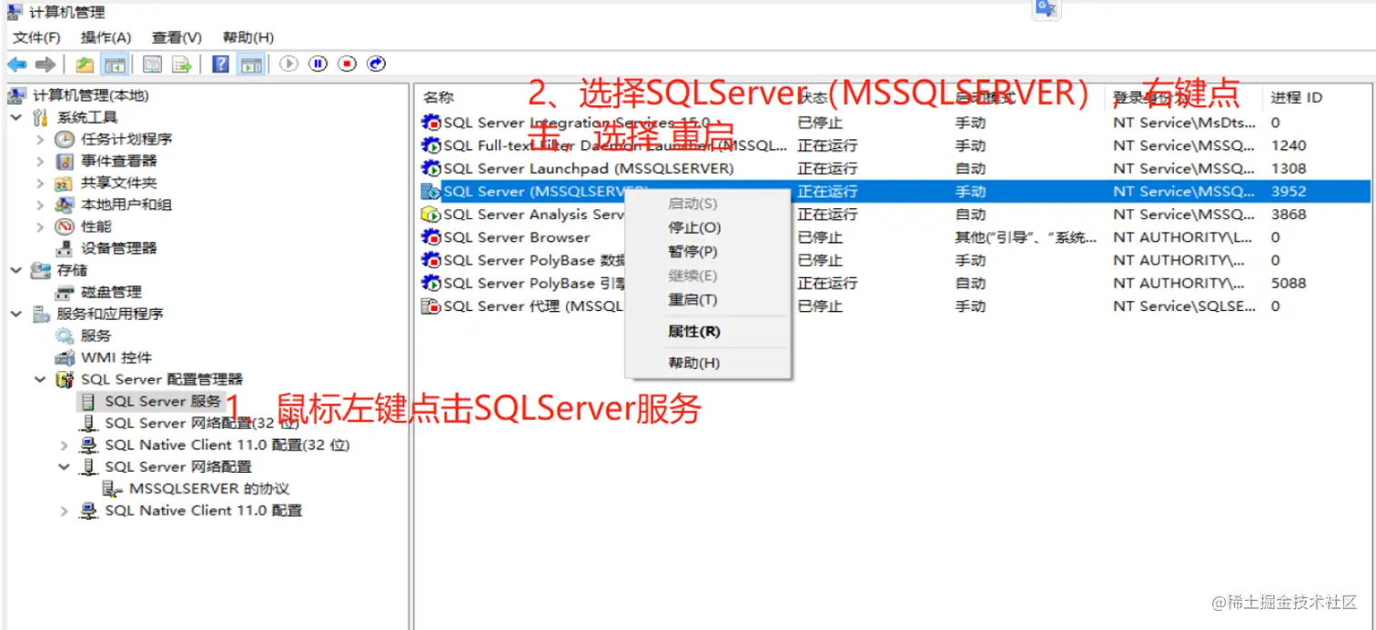Open the 文件(F) menu

[36, 37]
